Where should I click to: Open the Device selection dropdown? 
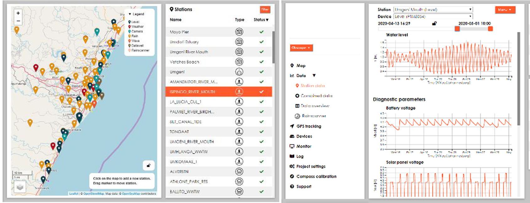click(433, 17)
